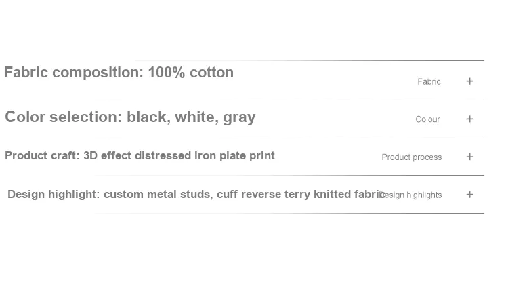The height and width of the screenshot is (293, 508).
Task: Click the 3D effect distressed iron plate print text
Action: coord(179,155)
